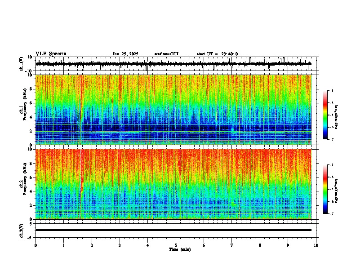
Task: Click the time axis tick label "9"
Action: pyautogui.click(x=288, y=245)
